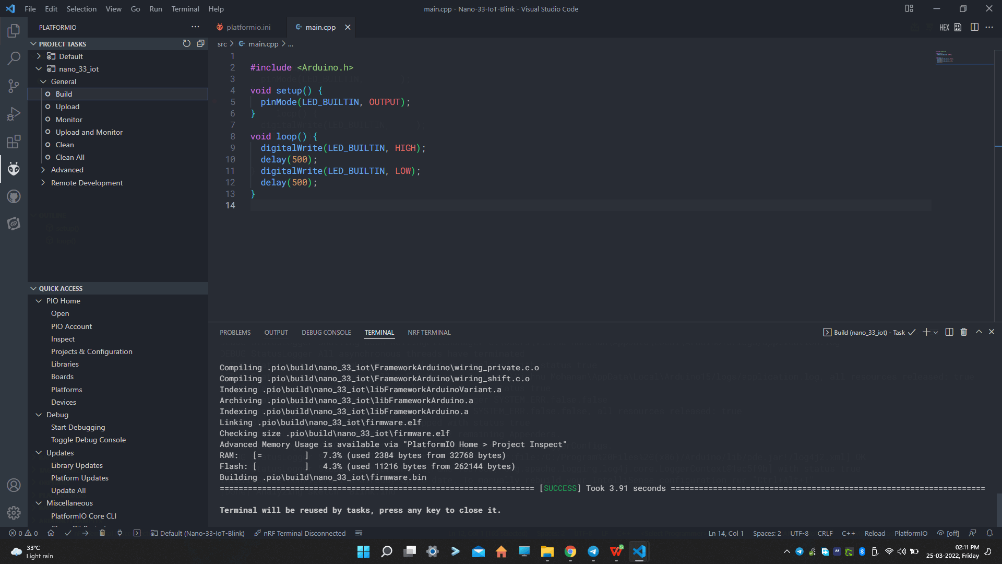Run the Upload task

tap(118, 107)
